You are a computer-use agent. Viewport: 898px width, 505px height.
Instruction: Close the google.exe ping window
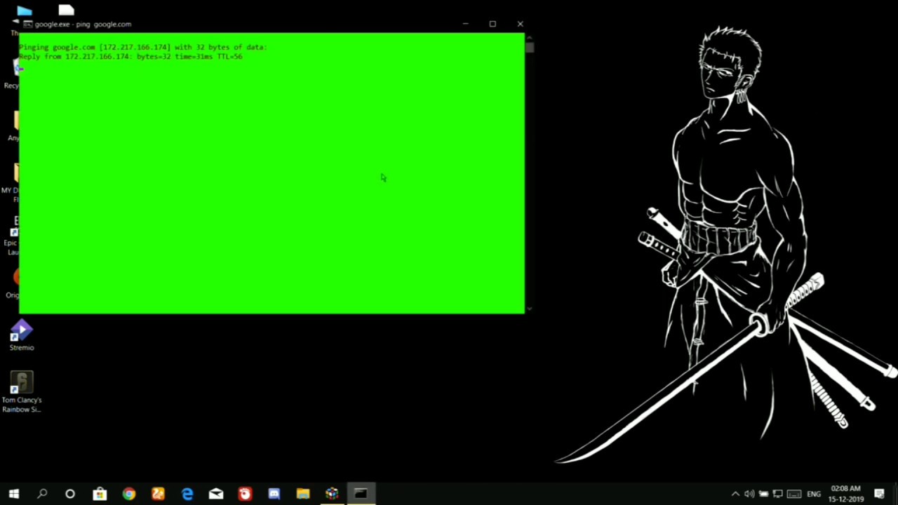click(x=520, y=24)
